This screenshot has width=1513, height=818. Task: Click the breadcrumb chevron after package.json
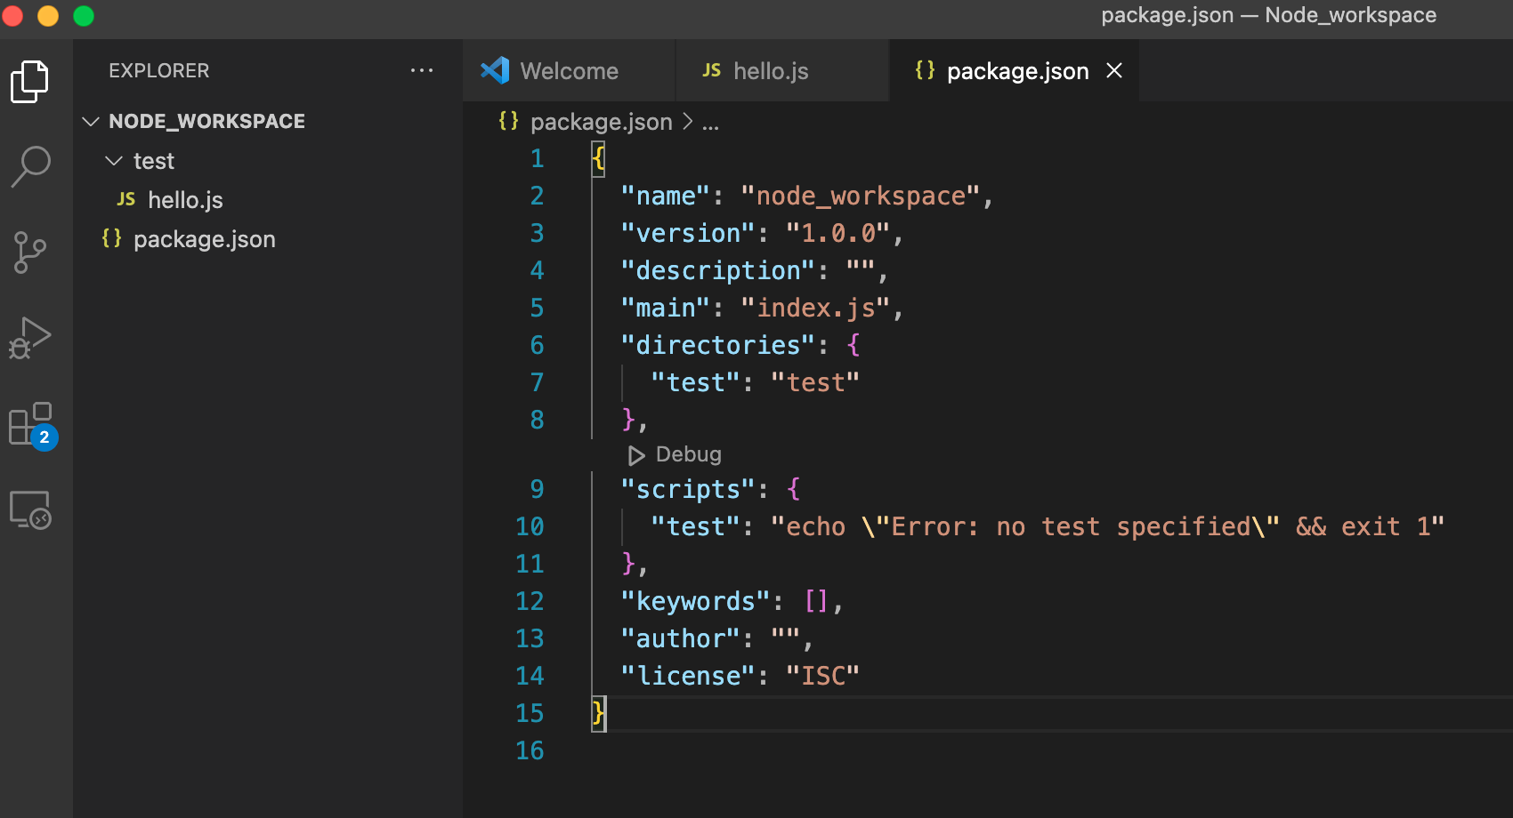click(x=688, y=121)
